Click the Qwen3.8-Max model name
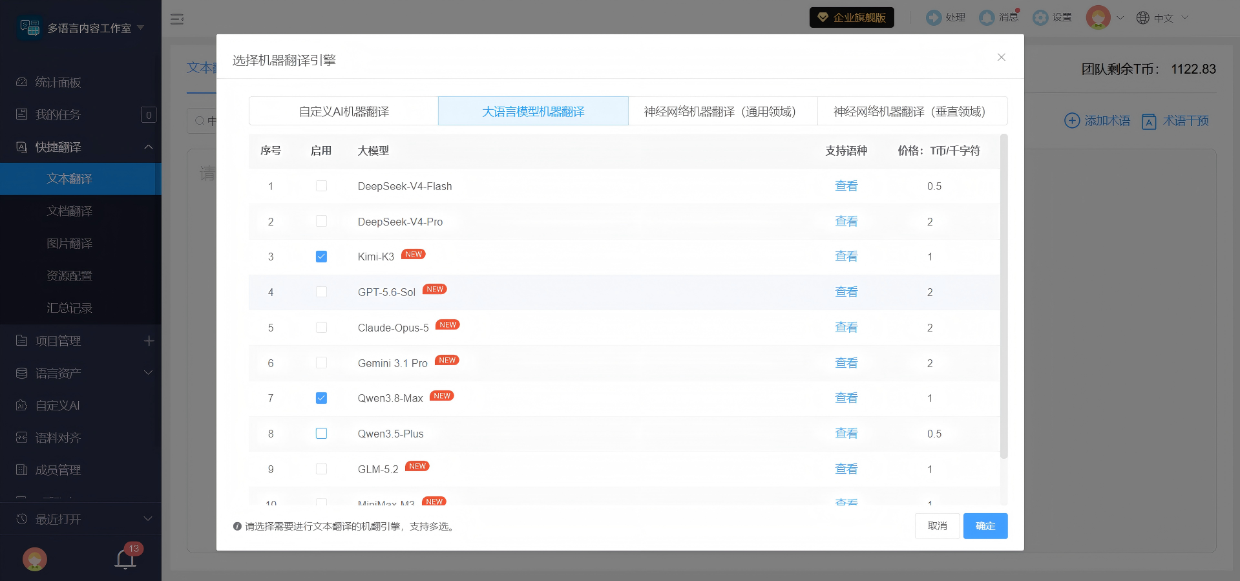Screen dimensions: 1240x581 (x=390, y=398)
